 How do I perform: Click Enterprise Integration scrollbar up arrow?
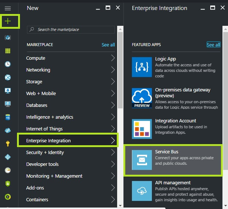[x=225, y=29]
